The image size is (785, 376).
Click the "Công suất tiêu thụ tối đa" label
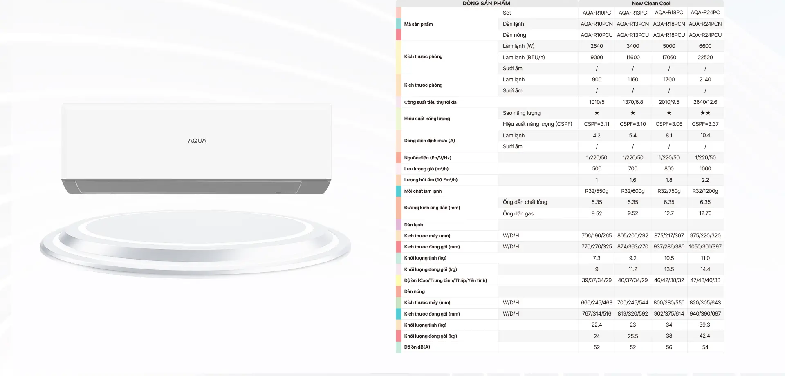point(430,102)
